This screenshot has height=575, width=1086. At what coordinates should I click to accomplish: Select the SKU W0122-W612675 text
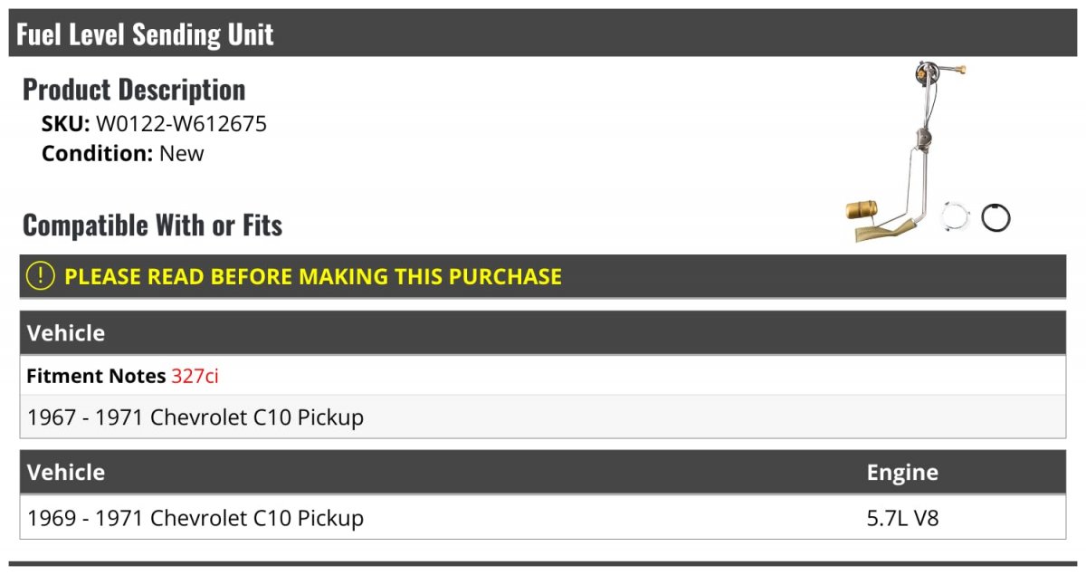(x=155, y=124)
